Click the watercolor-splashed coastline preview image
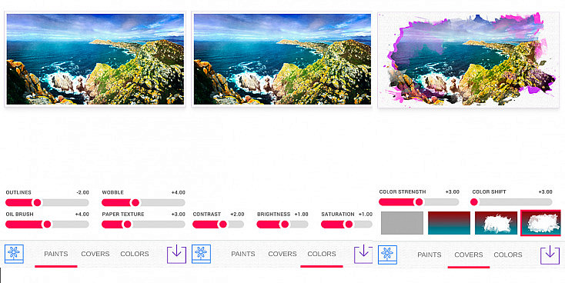Screen dimensions: 565x283 (468, 59)
